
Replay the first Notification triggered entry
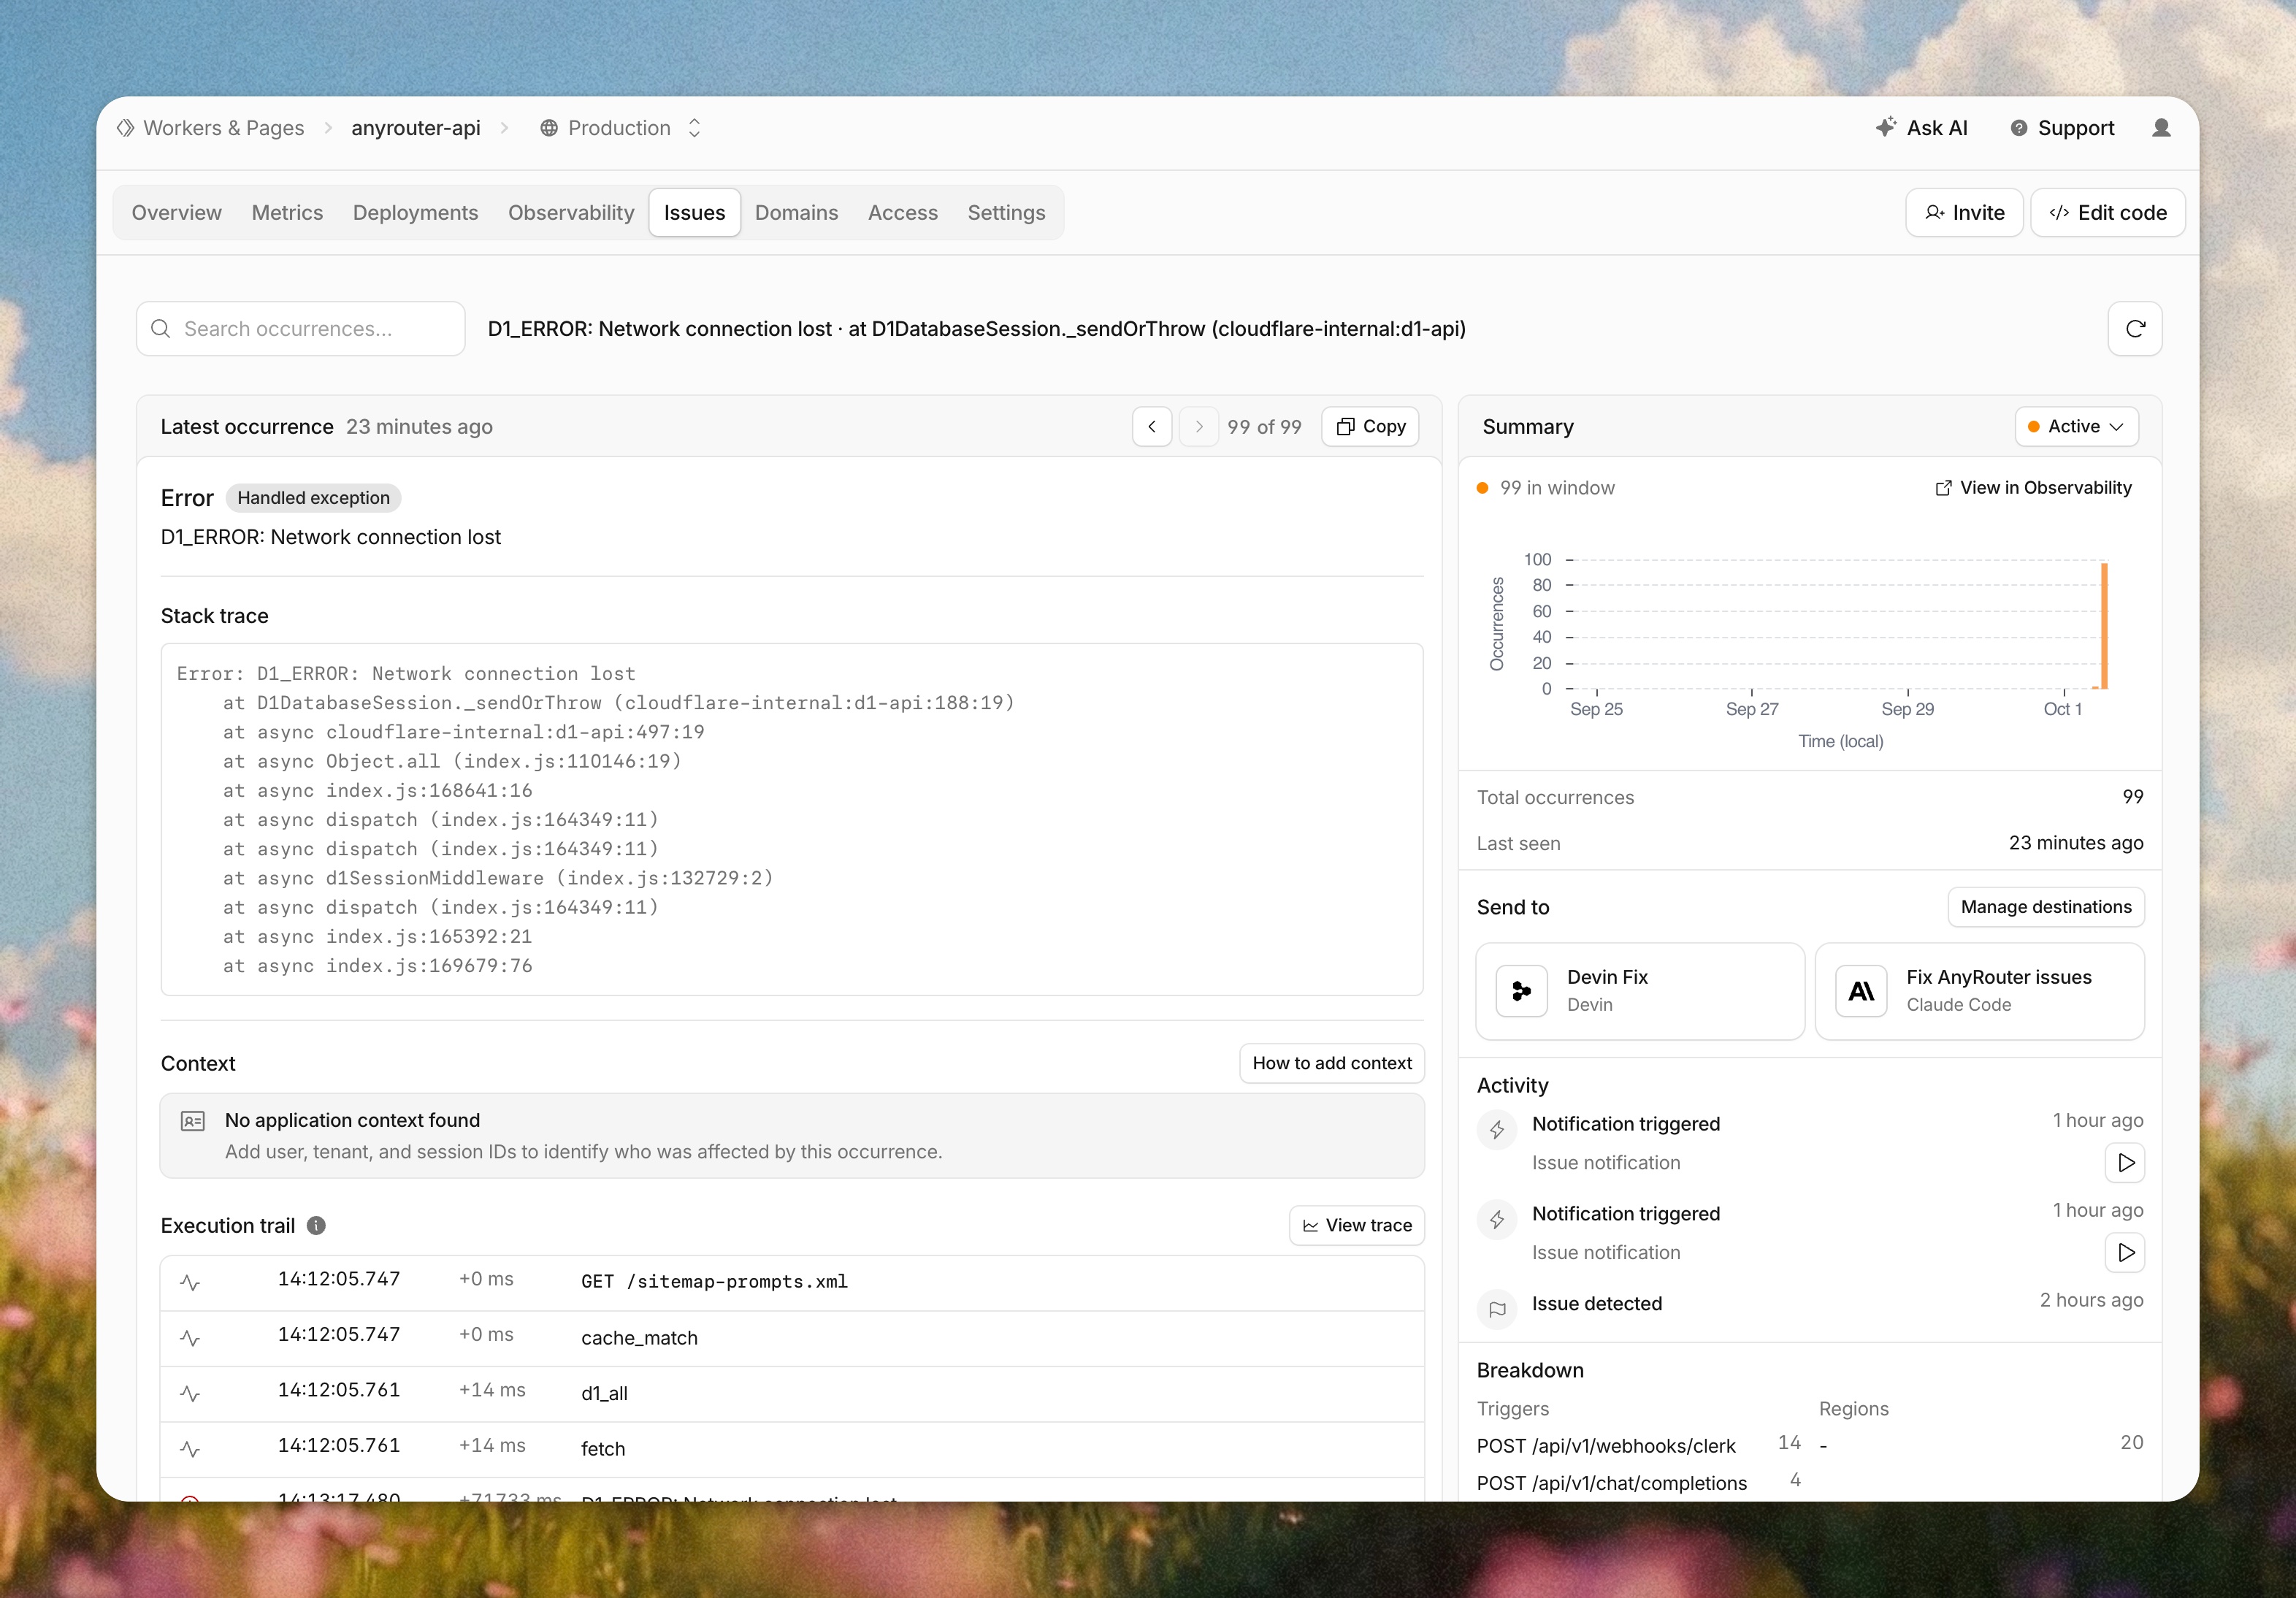point(2125,1163)
